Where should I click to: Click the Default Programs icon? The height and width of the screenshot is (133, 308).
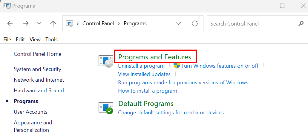(x=105, y=107)
